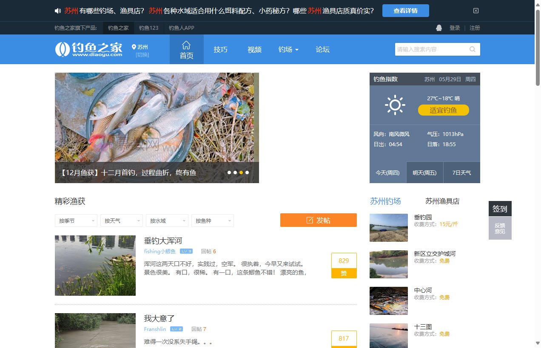Click the search magnifier icon
This screenshot has height=348, width=541.
click(472, 49)
